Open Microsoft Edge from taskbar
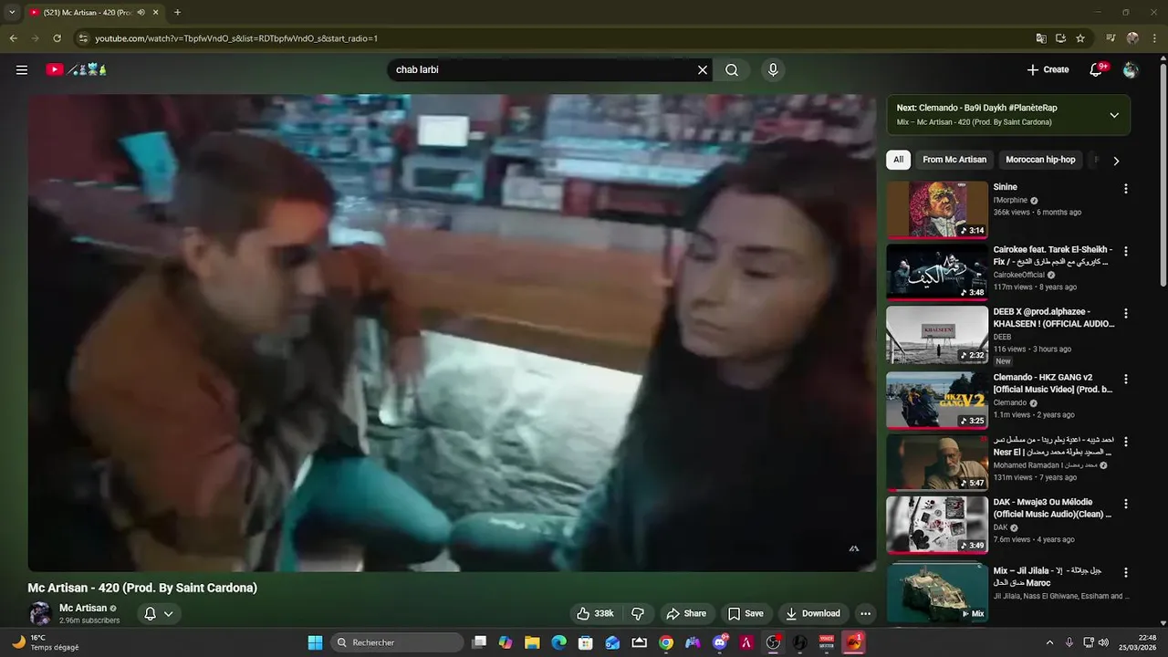 tap(558, 642)
